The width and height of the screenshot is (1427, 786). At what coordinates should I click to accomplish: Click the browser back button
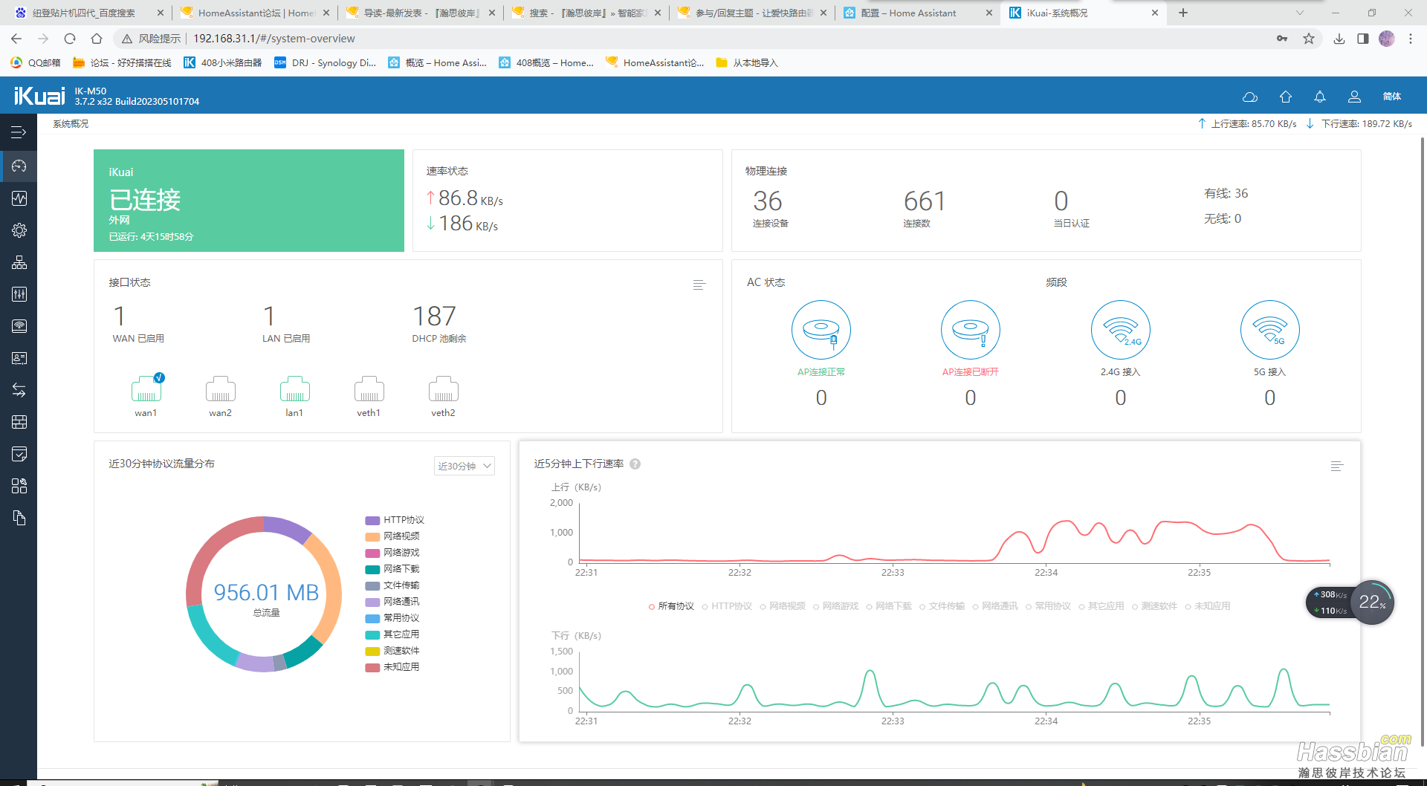16,39
